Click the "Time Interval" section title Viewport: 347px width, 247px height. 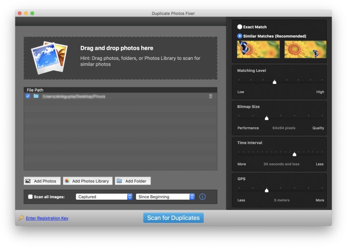click(x=250, y=143)
